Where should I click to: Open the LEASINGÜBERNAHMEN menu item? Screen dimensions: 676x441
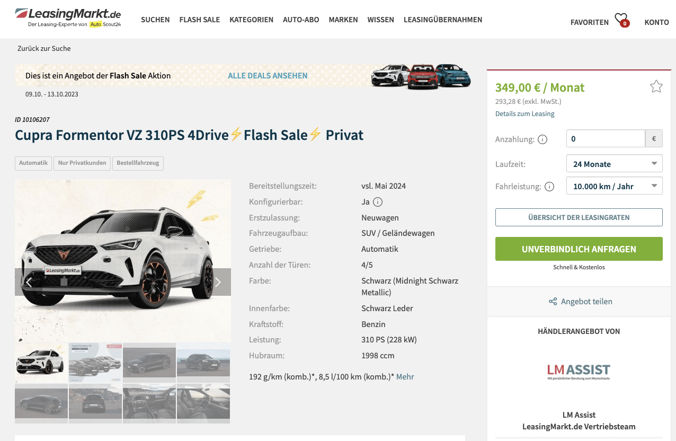pos(443,20)
